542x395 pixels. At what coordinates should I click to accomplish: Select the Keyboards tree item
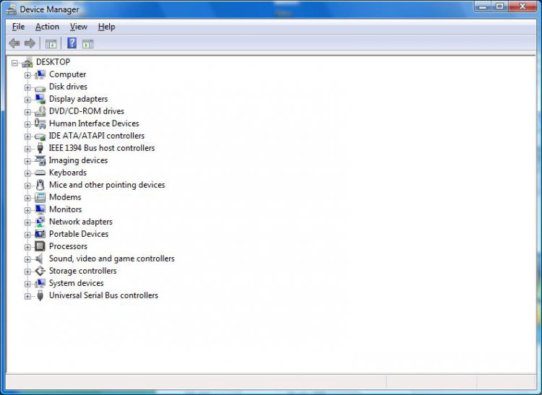pos(67,173)
